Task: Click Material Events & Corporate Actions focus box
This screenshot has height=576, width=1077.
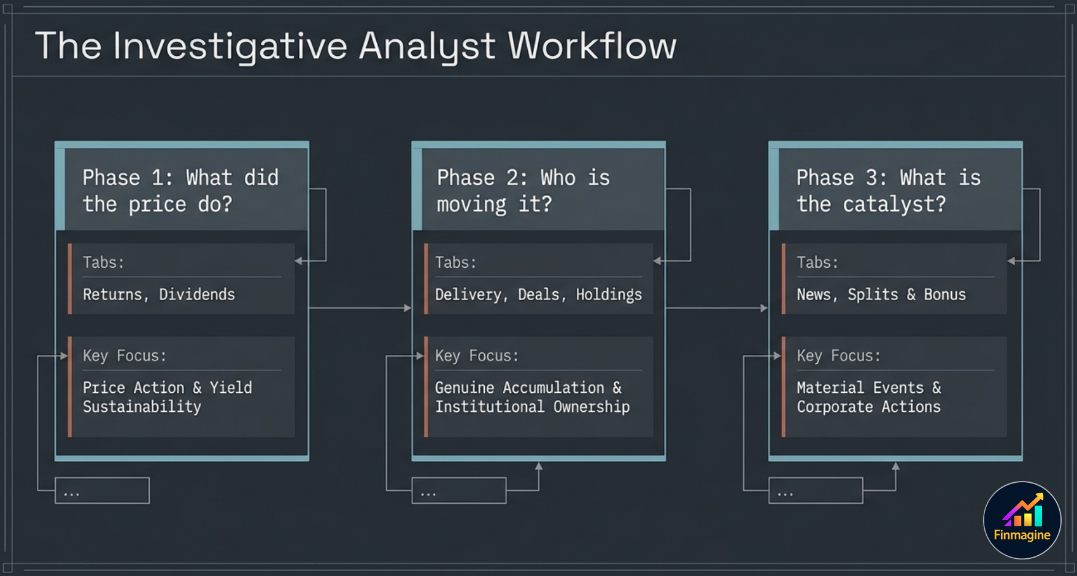Action: coord(895,387)
